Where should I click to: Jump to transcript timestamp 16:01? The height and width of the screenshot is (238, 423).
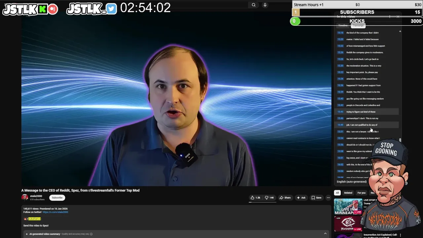point(340,158)
